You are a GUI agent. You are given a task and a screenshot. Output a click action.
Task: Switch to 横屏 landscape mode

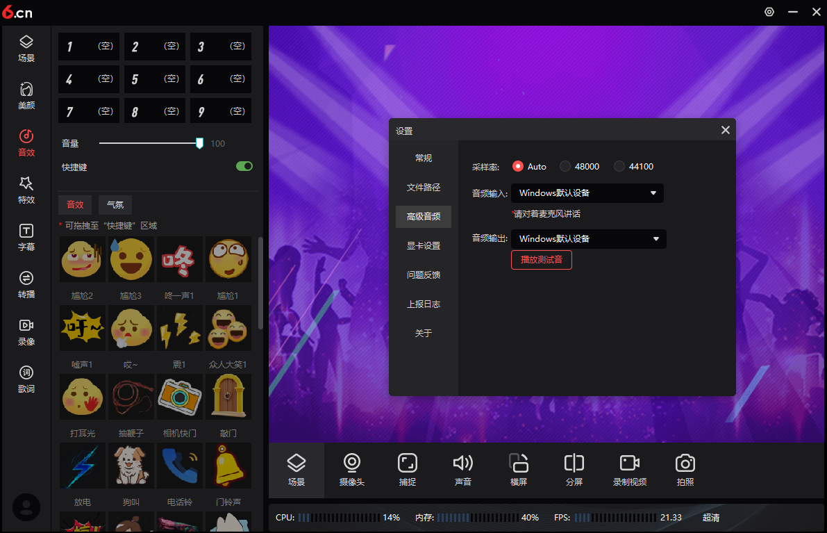[519, 470]
